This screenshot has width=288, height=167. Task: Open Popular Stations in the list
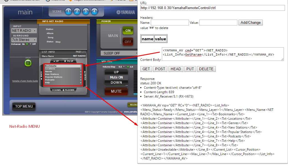63,77
